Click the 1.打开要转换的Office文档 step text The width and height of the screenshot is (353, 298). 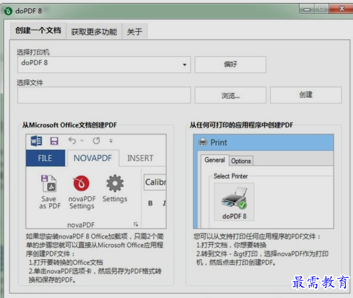pos(66,263)
